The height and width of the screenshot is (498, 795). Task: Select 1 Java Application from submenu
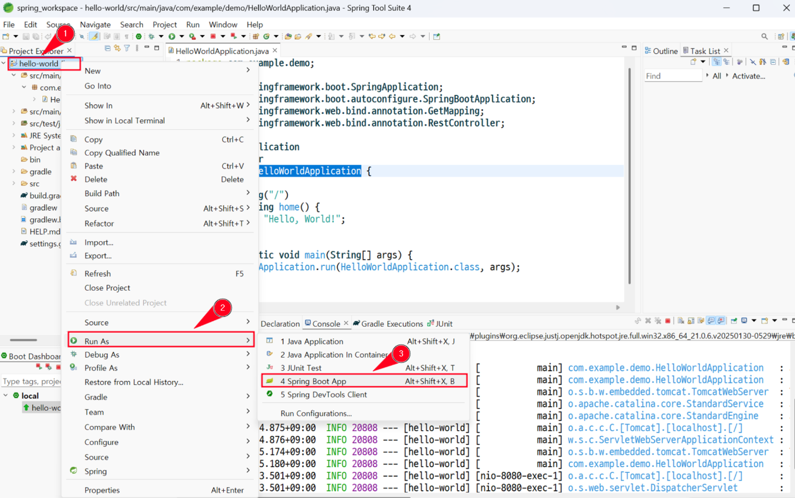[364, 341]
